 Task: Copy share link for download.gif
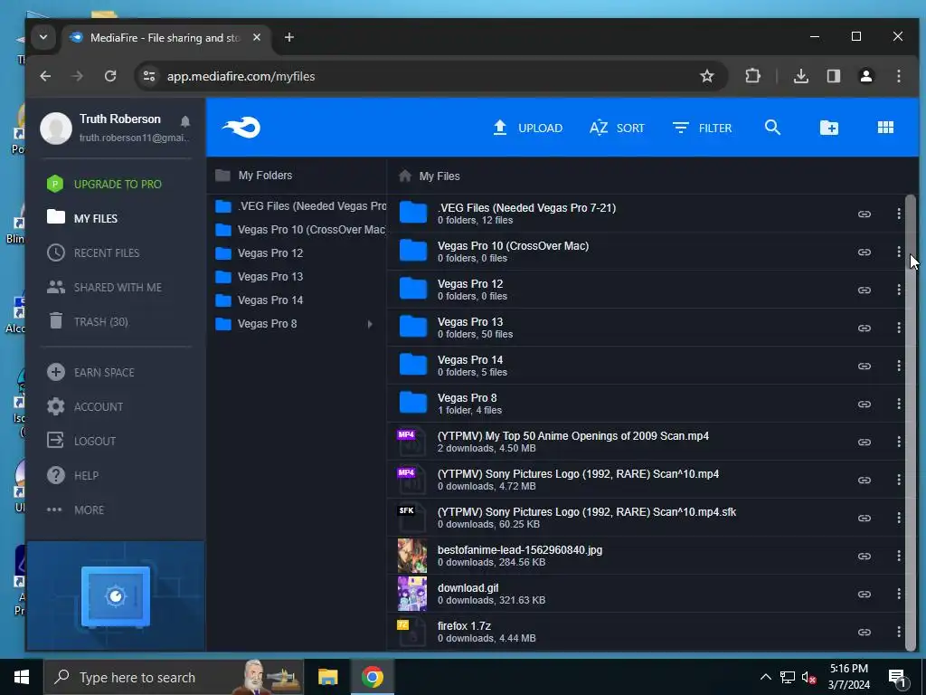(x=864, y=594)
